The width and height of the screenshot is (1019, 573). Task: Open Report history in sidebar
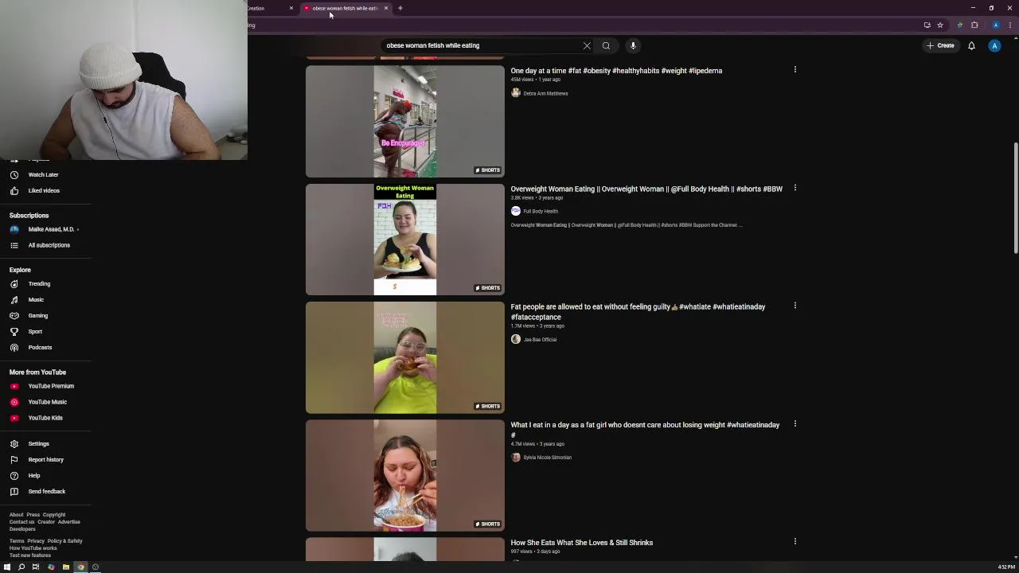pyautogui.click(x=45, y=460)
